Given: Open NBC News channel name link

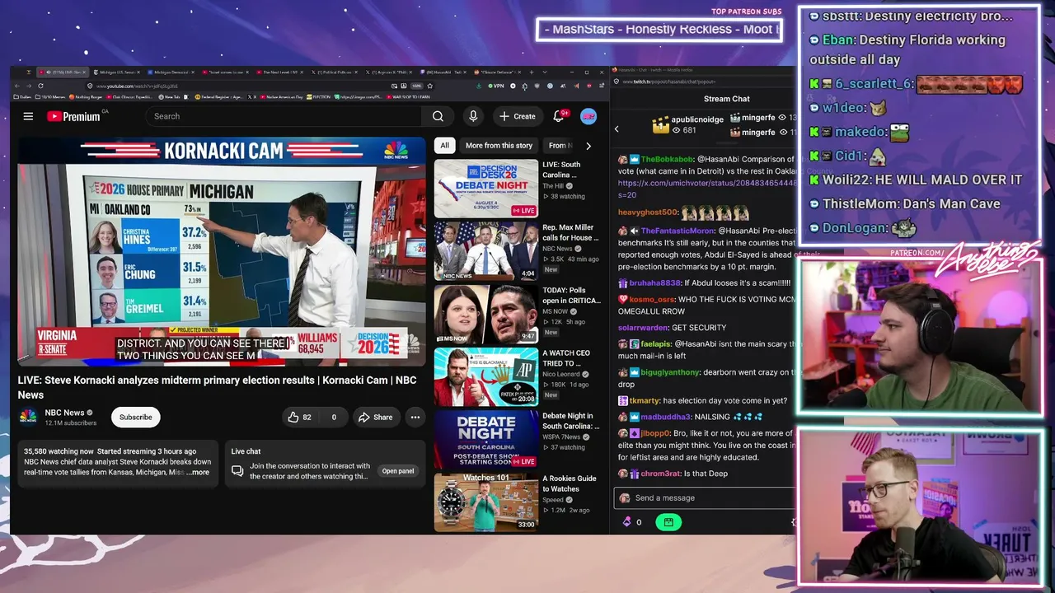Looking at the screenshot, I should (x=64, y=413).
